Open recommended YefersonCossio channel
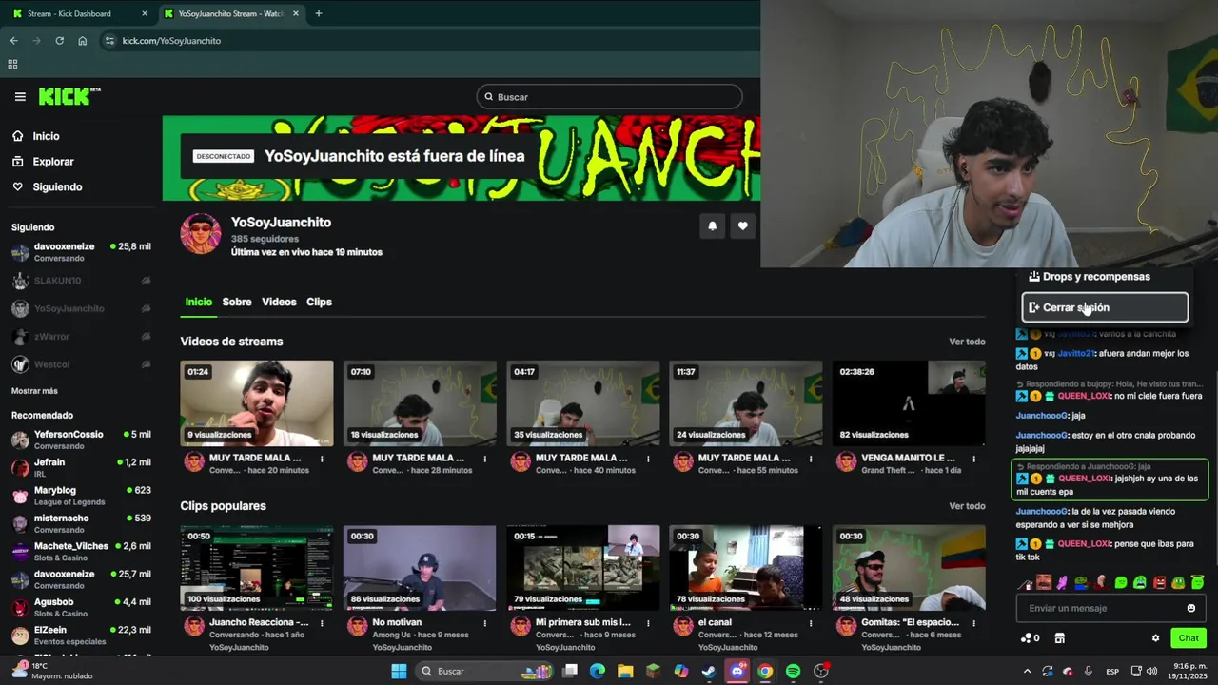Screen dimensions: 1218x685 (80, 440)
